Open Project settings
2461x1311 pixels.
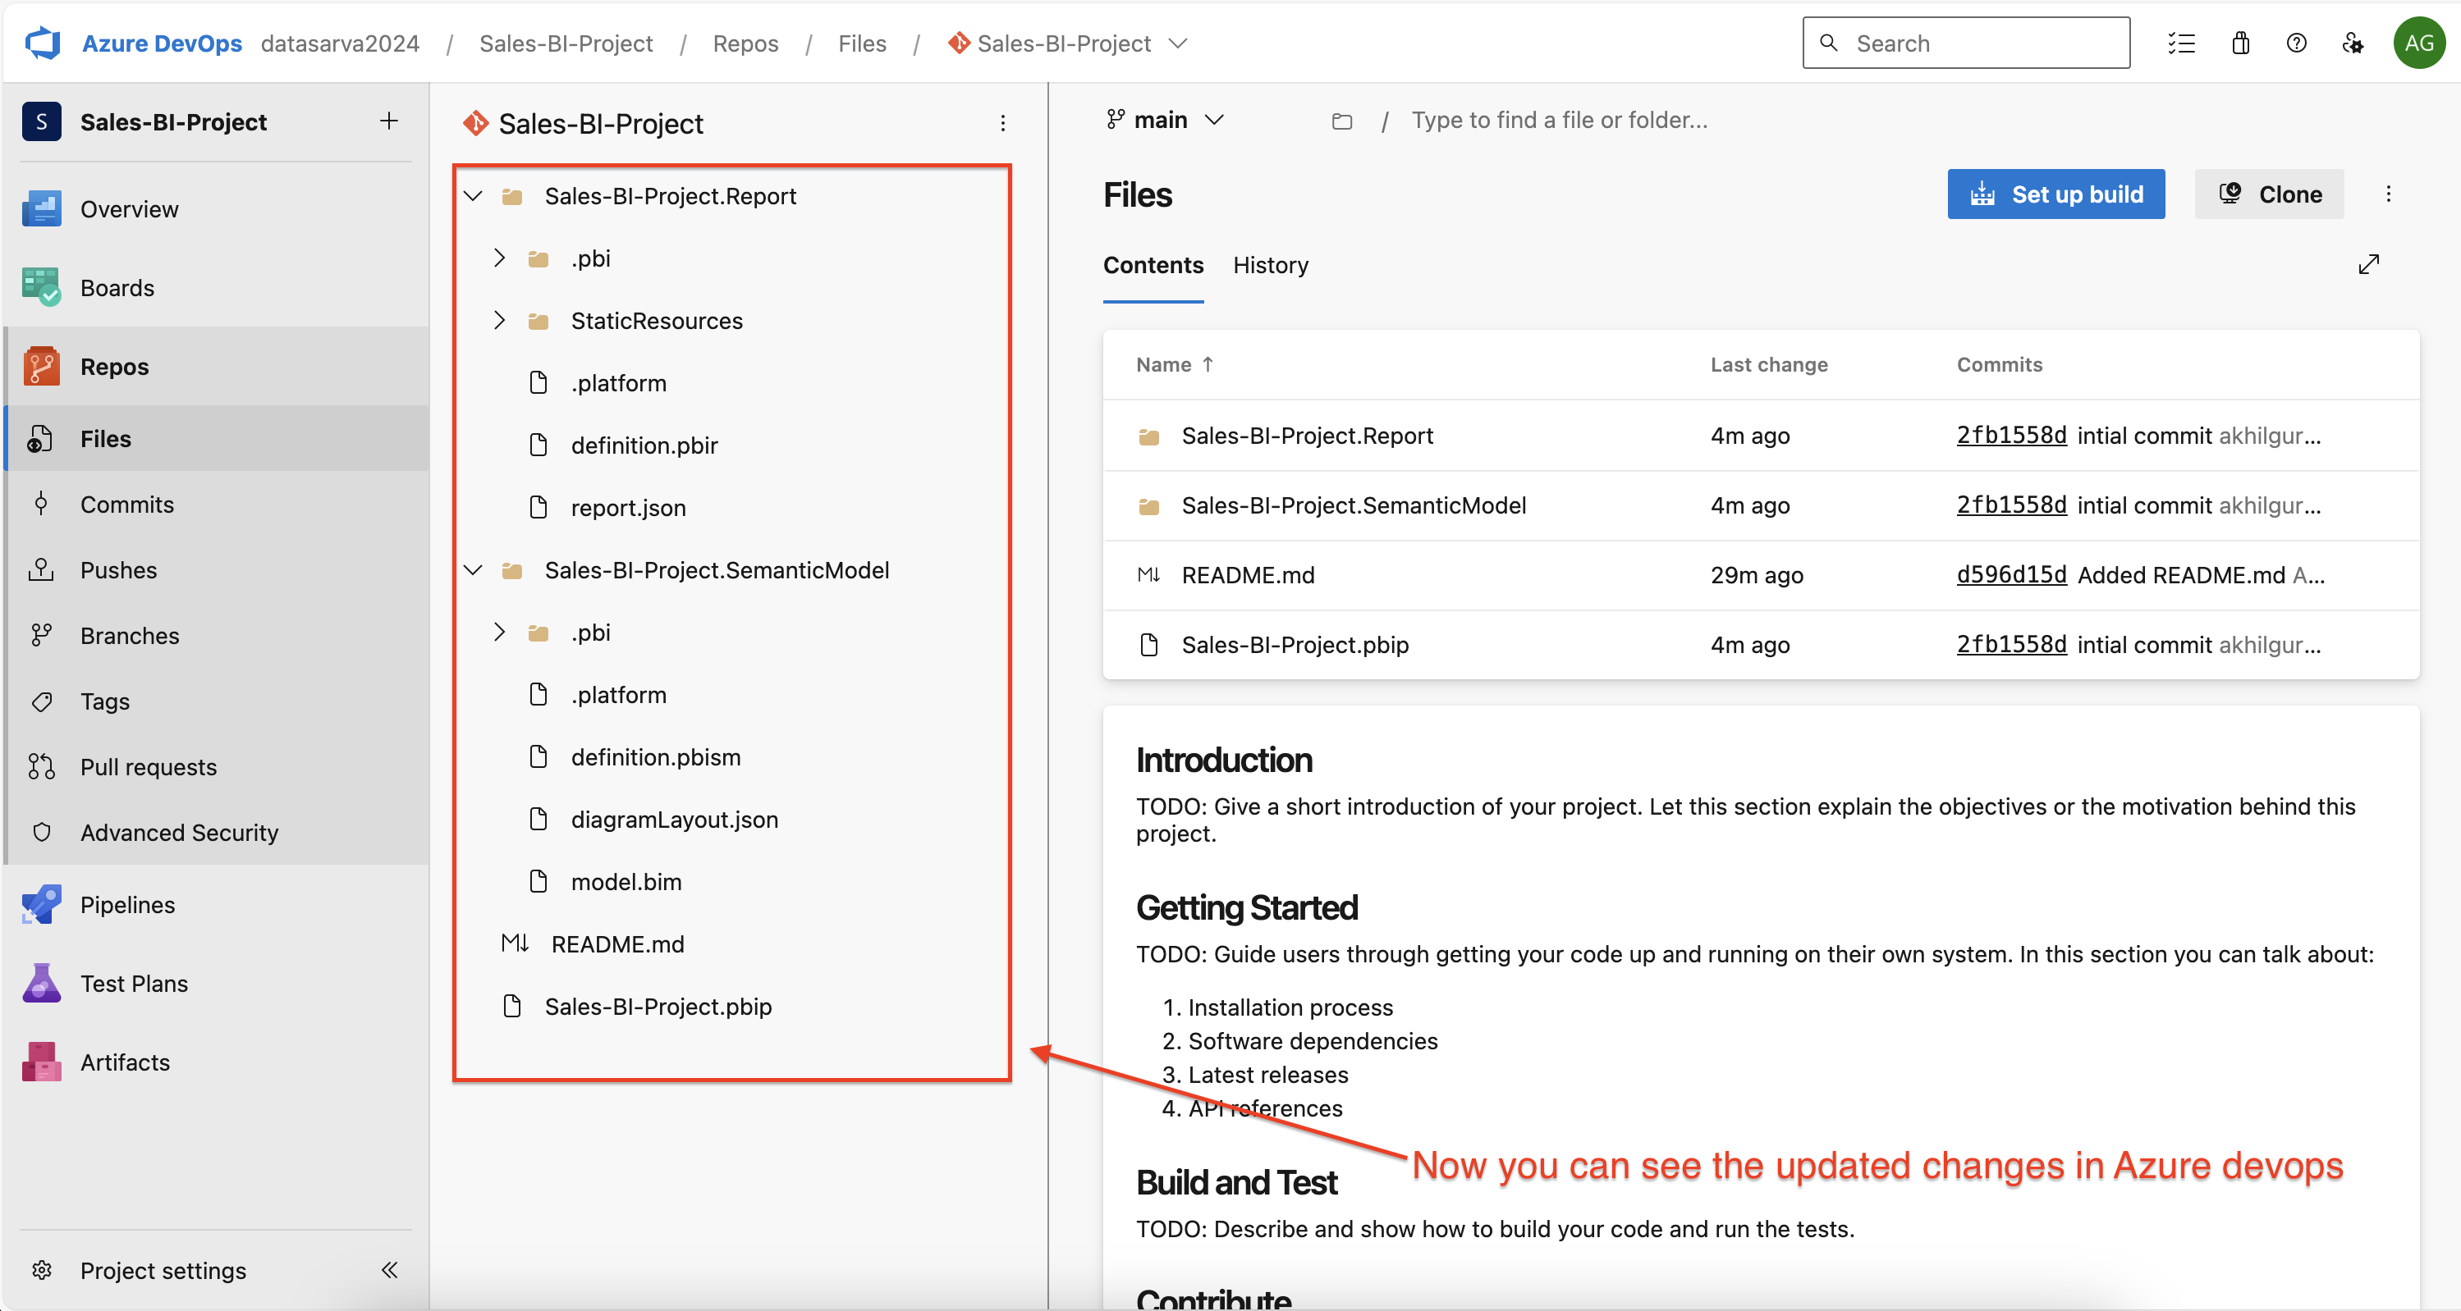(163, 1271)
